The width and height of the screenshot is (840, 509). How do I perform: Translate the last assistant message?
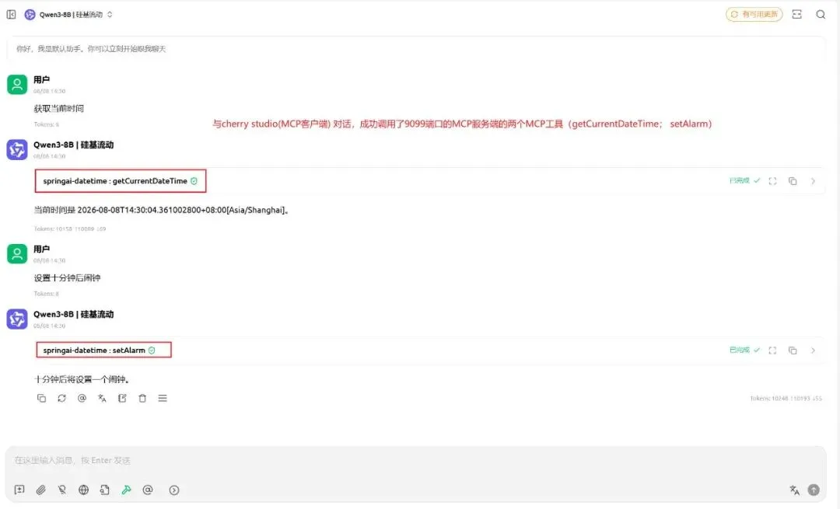pos(102,398)
